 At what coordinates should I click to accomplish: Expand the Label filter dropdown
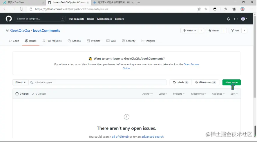[x=163, y=94]
